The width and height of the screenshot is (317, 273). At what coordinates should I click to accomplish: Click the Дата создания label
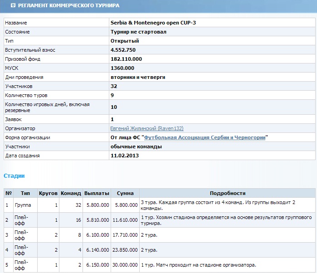[22, 156]
